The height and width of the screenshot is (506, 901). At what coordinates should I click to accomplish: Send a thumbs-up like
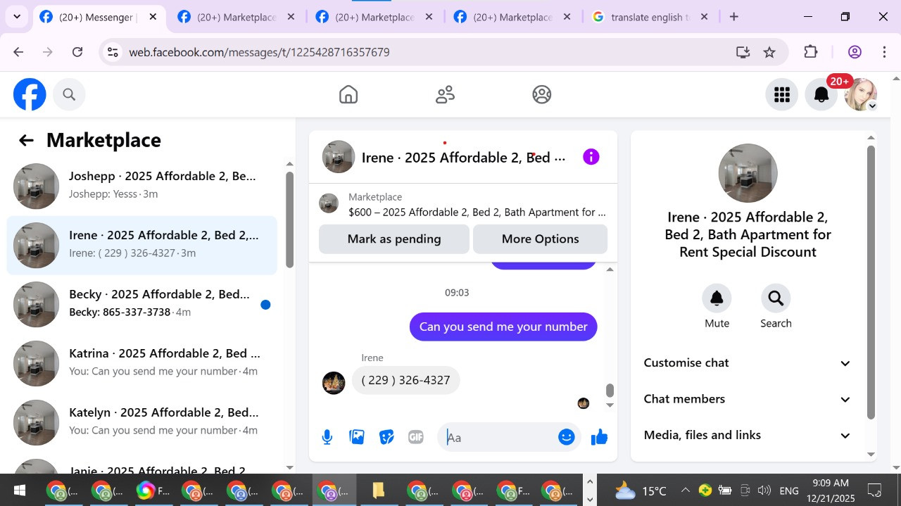[x=600, y=437]
